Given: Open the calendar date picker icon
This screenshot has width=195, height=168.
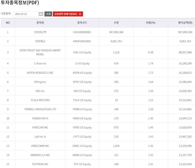Looking at the screenshot, I should (x=41, y=14).
